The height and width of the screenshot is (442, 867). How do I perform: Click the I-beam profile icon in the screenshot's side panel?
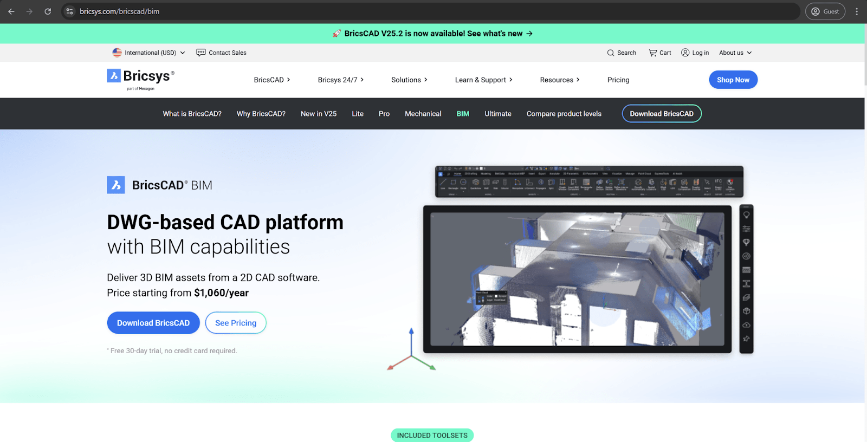pyautogui.click(x=746, y=283)
